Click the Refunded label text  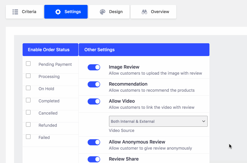tap(48, 125)
